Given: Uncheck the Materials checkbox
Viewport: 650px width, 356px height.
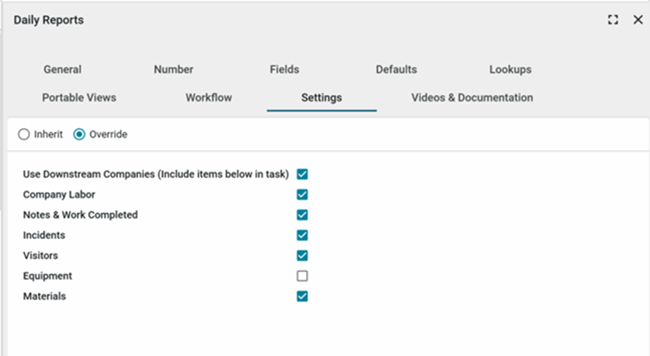Looking at the screenshot, I should pyautogui.click(x=302, y=296).
